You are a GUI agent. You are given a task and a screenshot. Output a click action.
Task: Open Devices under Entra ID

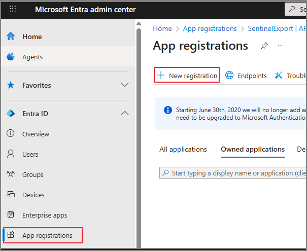(x=68, y=195)
